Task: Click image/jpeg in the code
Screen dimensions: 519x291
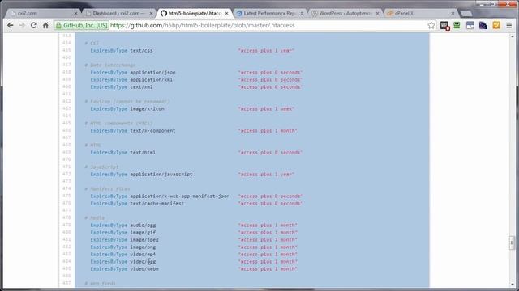Action: 144,239
